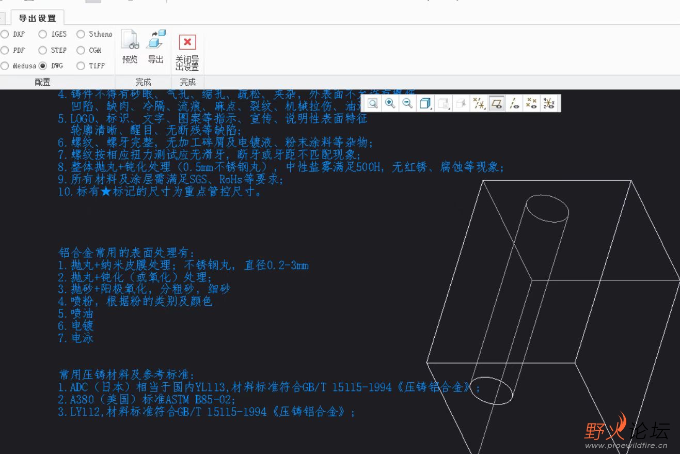The image size is (680, 454).
Task: Click note line 9 mentioning SGS、RoHs
Action: coord(170,180)
